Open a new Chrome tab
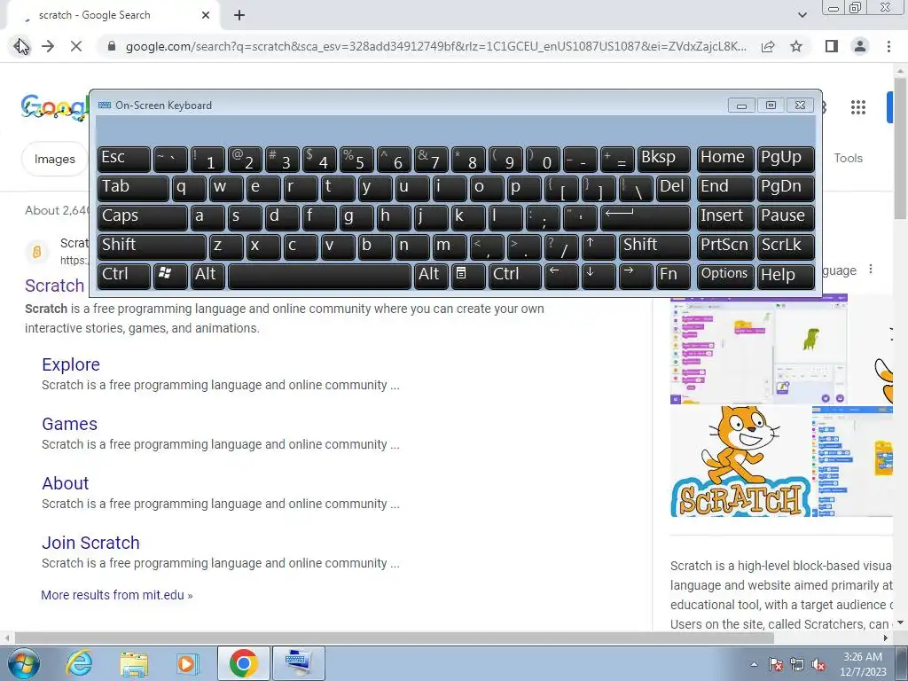The width and height of the screenshot is (908, 681). pyautogui.click(x=239, y=15)
